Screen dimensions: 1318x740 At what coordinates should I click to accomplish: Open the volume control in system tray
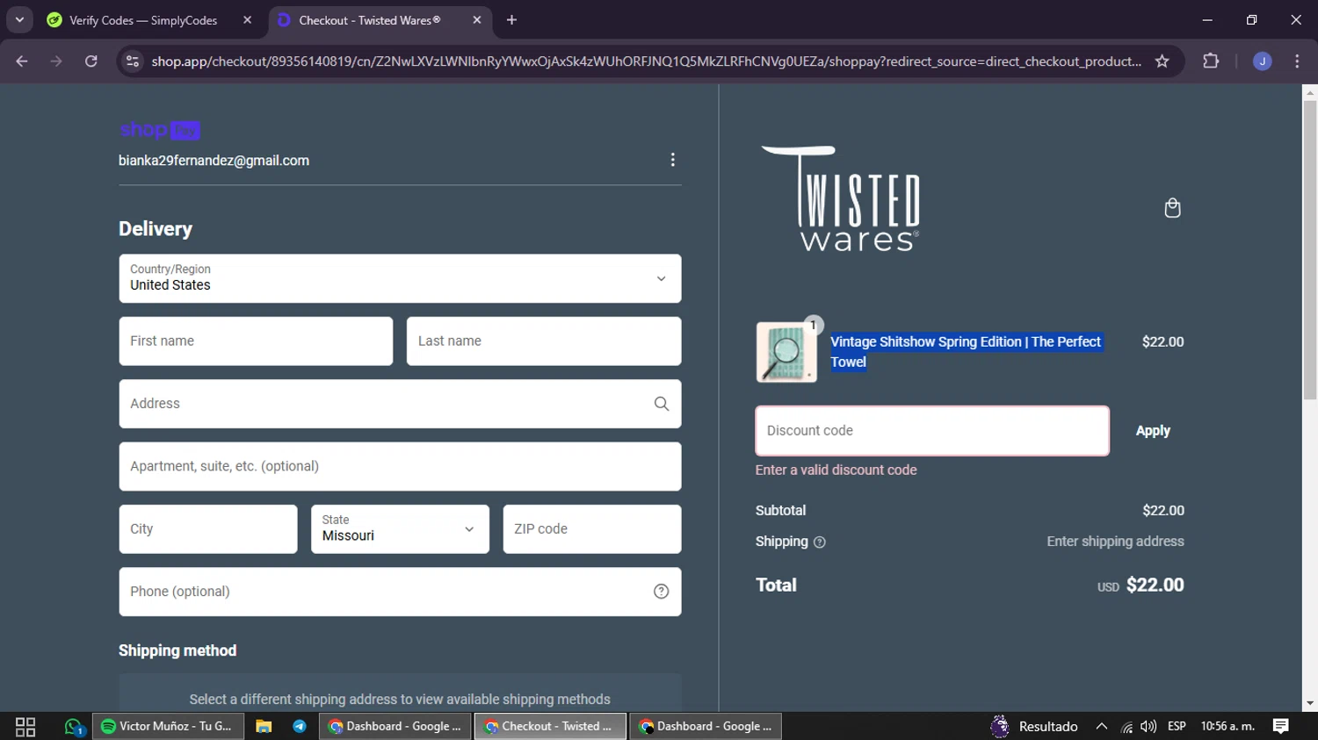tap(1148, 727)
